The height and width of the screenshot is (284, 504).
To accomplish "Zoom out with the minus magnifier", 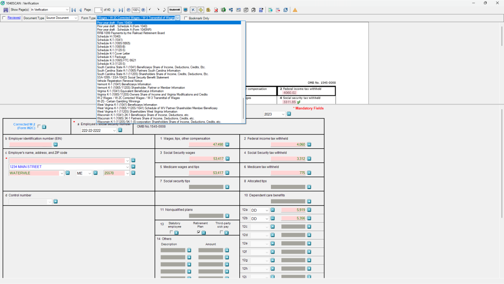I will (128, 10).
